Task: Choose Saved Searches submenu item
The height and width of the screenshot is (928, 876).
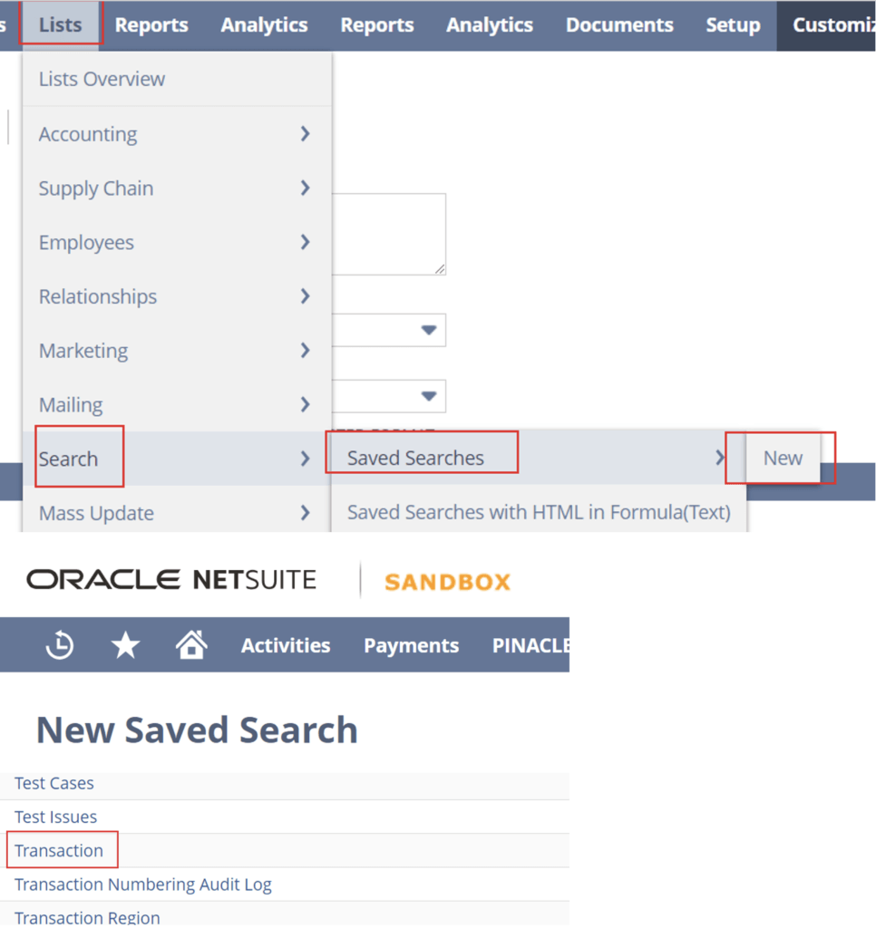Action: [416, 458]
